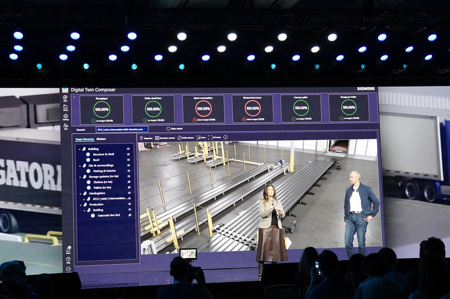Open the Help question-mark icon
The image size is (450, 299).
[68, 260]
